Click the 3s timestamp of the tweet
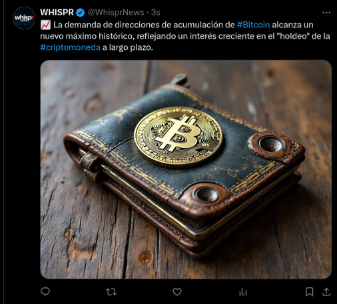The height and width of the screenshot is (304, 337). coord(156,13)
